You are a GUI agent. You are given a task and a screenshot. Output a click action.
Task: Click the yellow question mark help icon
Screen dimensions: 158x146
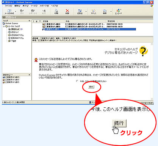tap(144, 51)
